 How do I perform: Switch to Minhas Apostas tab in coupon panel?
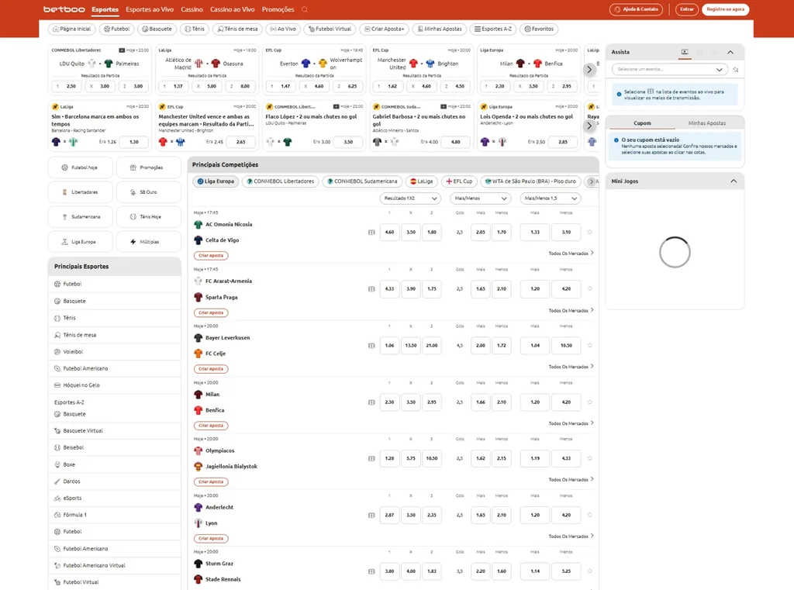[x=707, y=123]
